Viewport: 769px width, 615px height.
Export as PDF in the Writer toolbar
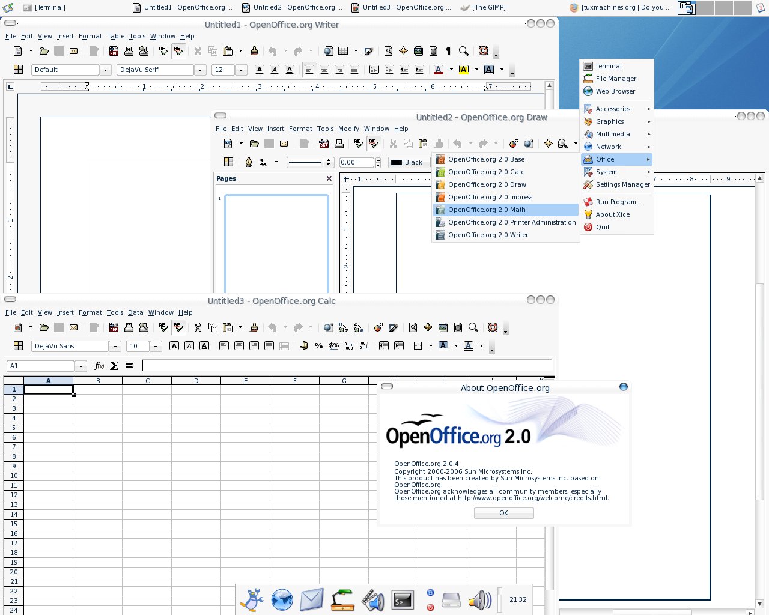pyautogui.click(x=114, y=51)
